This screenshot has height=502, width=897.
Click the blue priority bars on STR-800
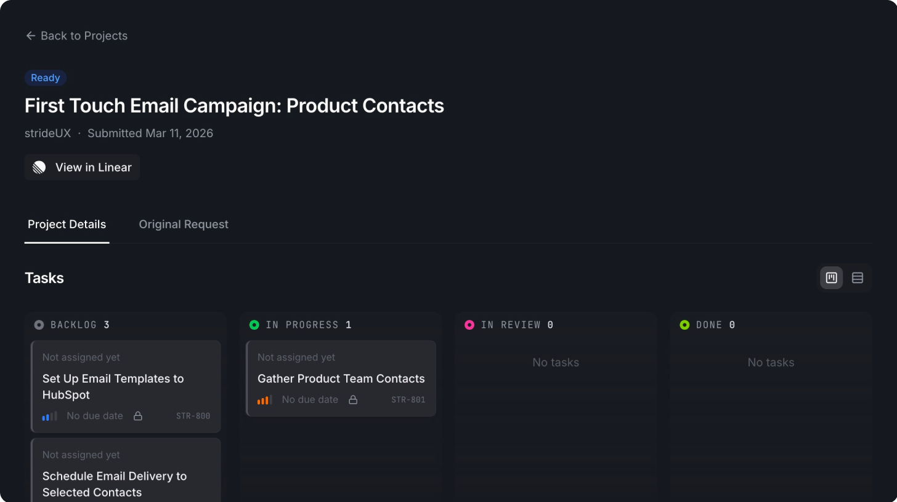49,416
